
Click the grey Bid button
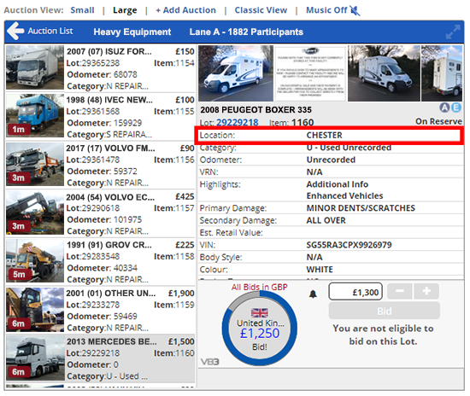point(385,311)
